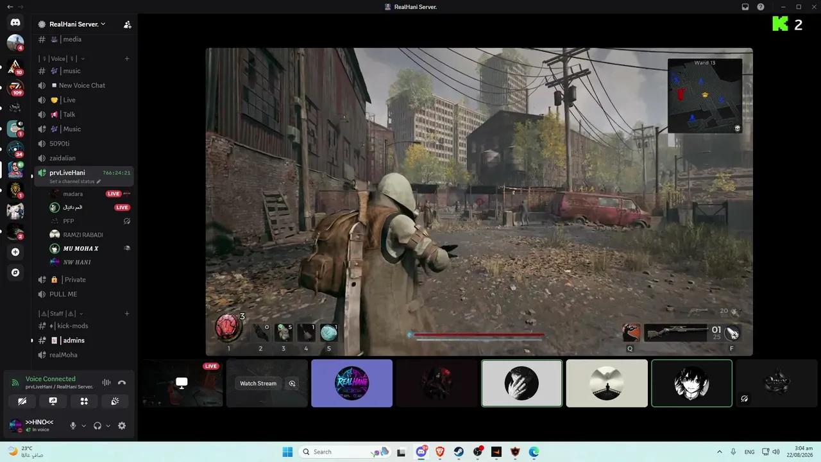Open headphone output options arrow
This screenshot has height=462, width=821.
point(108,425)
